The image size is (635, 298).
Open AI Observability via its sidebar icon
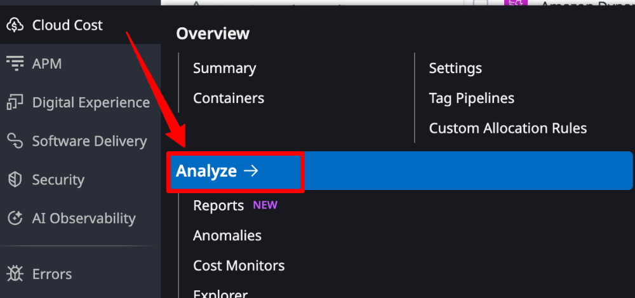tap(15, 219)
